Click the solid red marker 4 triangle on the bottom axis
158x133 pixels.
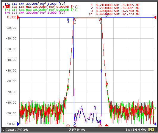[x=107, y=125]
